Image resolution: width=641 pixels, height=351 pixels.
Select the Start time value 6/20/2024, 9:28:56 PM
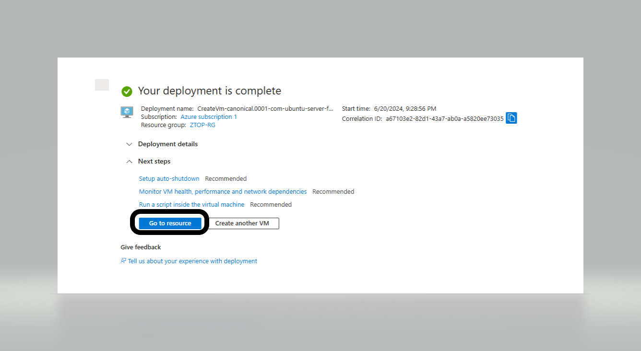[405, 108]
